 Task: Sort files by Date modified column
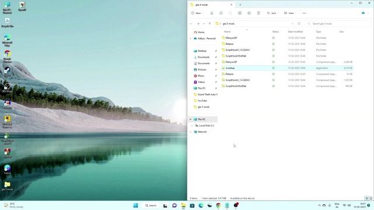(x=295, y=32)
